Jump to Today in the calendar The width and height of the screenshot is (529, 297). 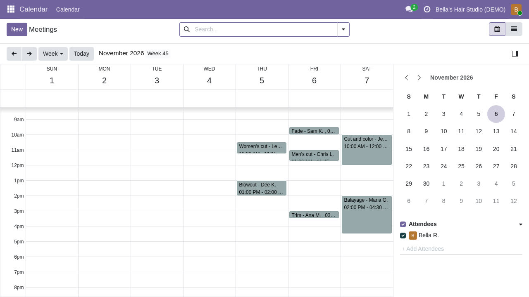pos(81,54)
